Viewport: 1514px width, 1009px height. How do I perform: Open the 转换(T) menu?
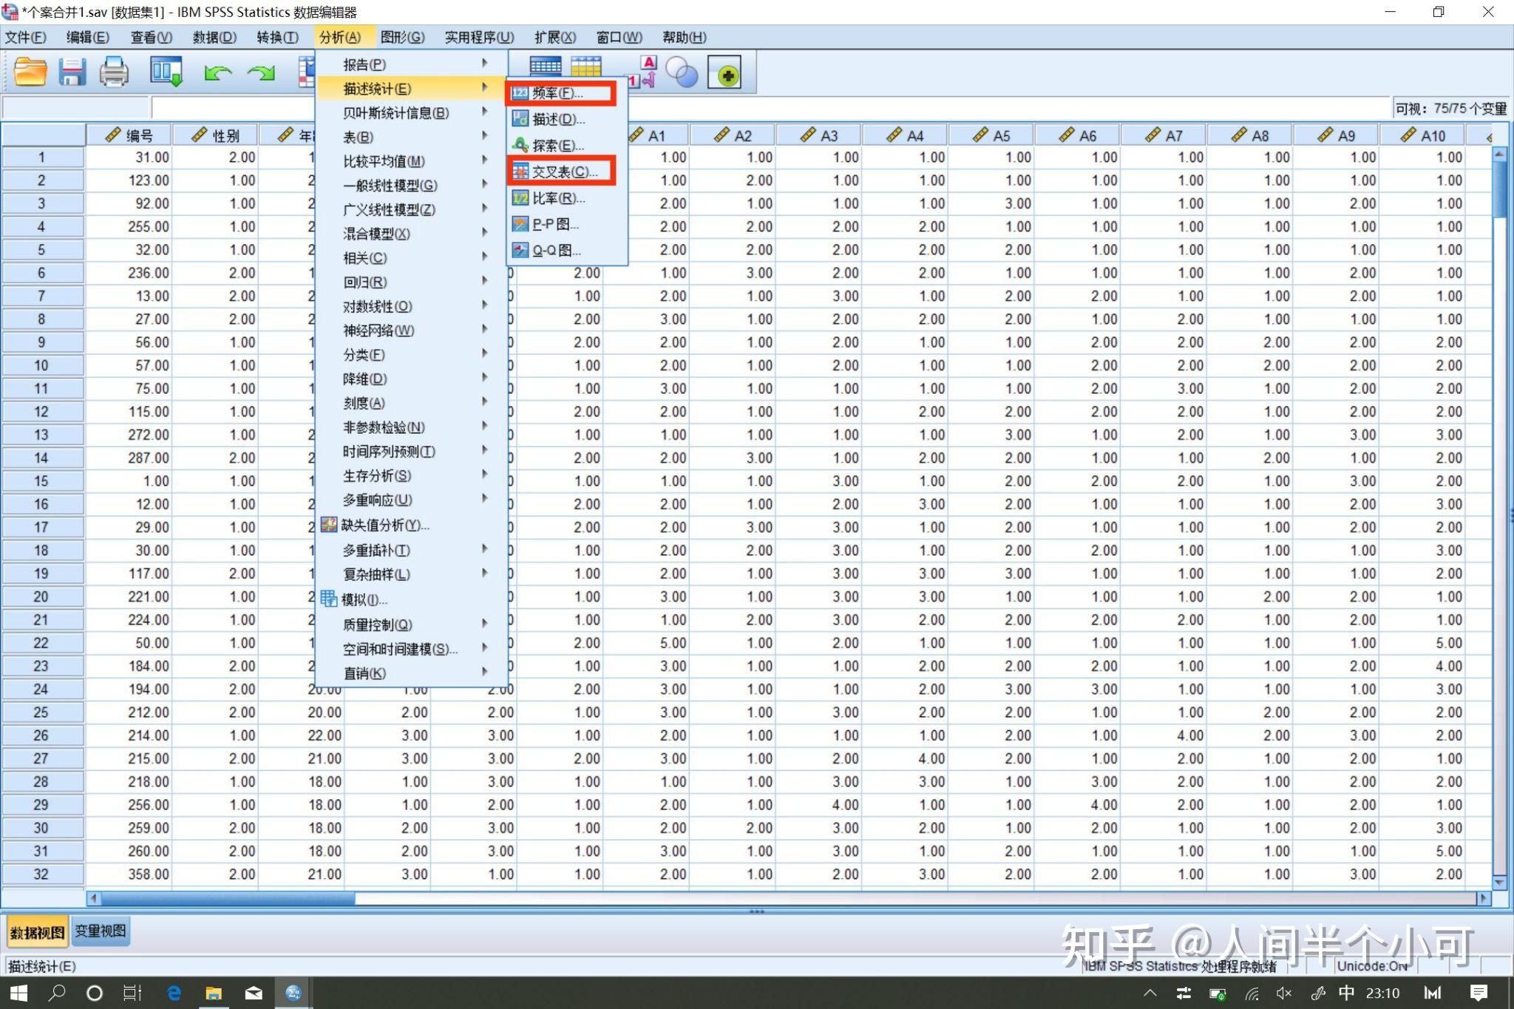pos(277,37)
